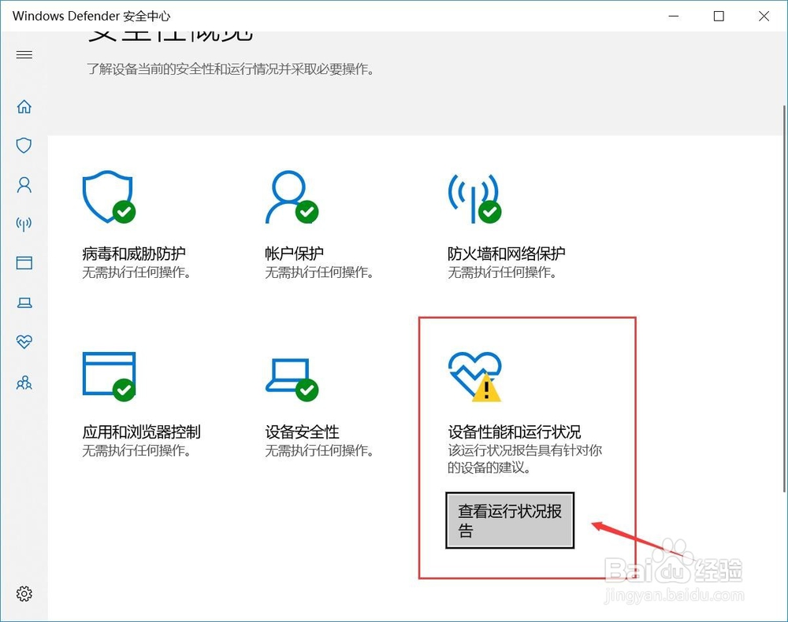Screen dimensions: 788x622
Task: Click the vertical scrollbar on the right
Action: (785, 298)
